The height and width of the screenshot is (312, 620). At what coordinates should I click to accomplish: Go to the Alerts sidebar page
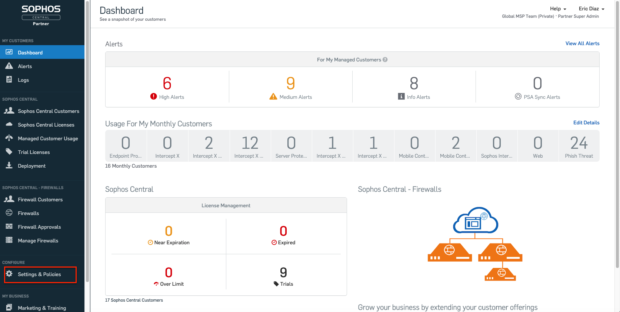click(x=42, y=66)
